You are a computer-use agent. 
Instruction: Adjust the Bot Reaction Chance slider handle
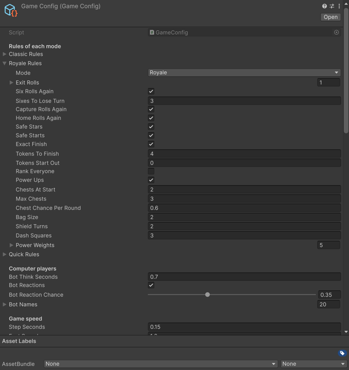point(208,295)
